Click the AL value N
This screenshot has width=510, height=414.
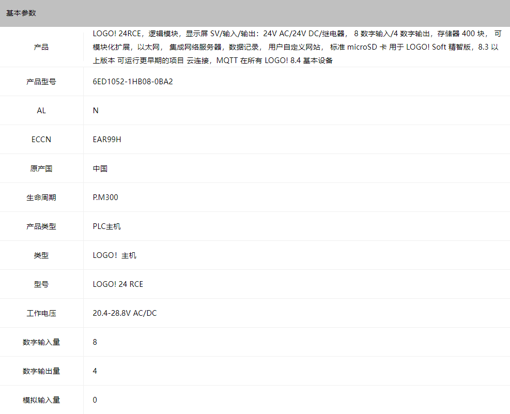(96, 111)
